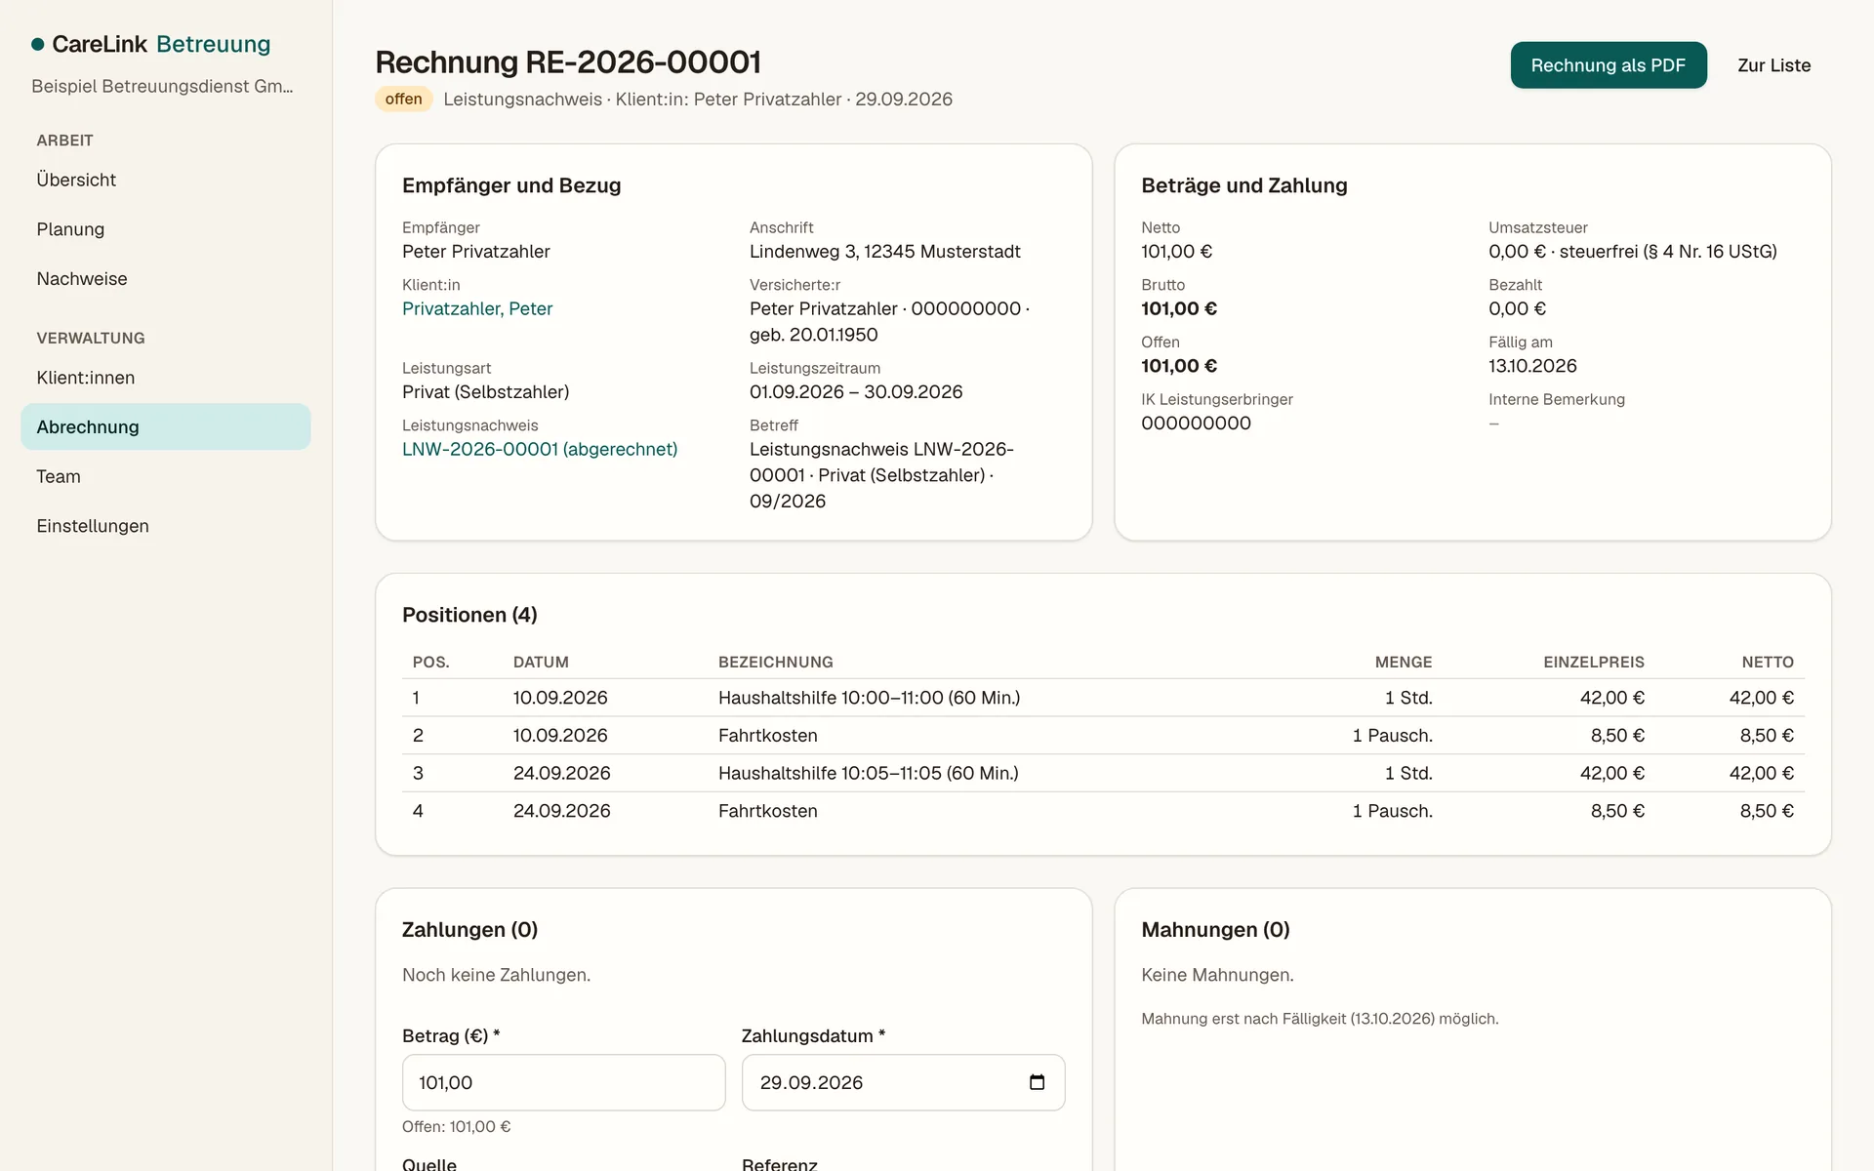Image resolution: width=1874 pixels, height=1171 pixels.
Task: Open Nachweise in sidebar
Action: (165, 279)
